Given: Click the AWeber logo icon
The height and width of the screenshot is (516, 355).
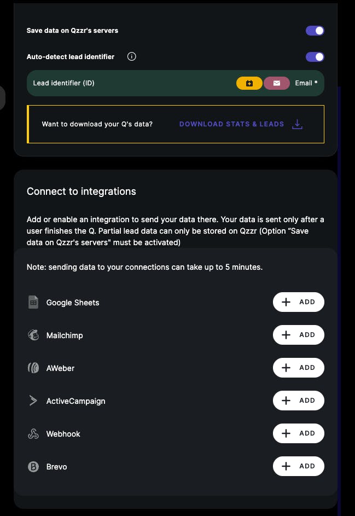Looking at the screenshot, I should [33, 368].
